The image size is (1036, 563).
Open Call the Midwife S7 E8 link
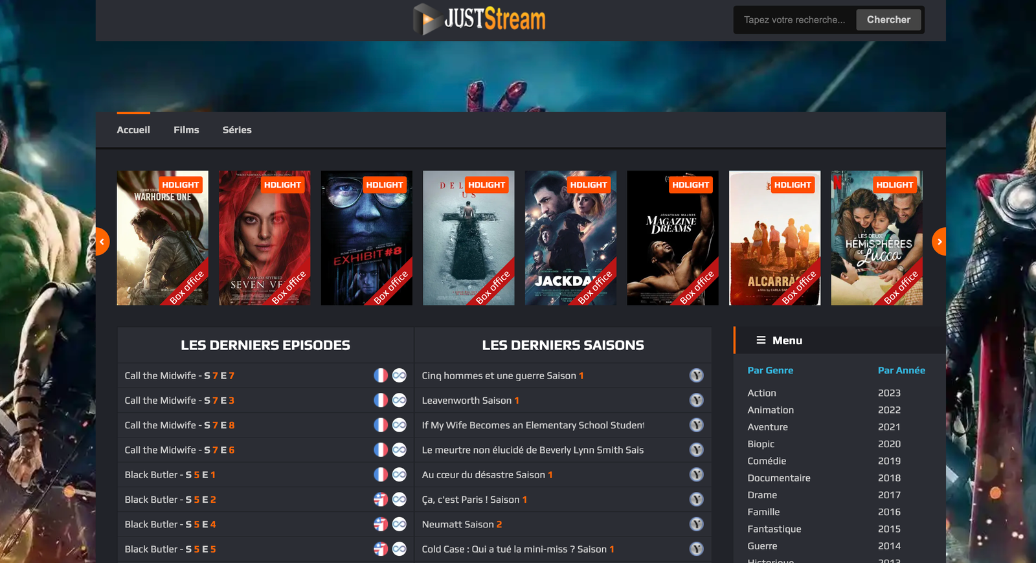[179, 425]
